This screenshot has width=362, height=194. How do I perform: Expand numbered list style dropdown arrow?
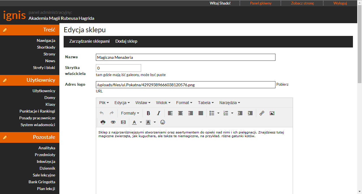[232, 113]
